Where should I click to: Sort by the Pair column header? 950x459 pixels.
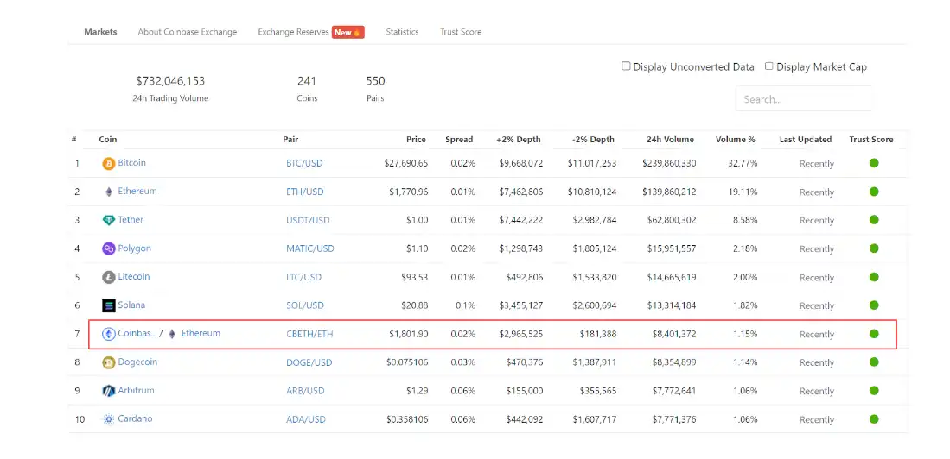[290, 139]
